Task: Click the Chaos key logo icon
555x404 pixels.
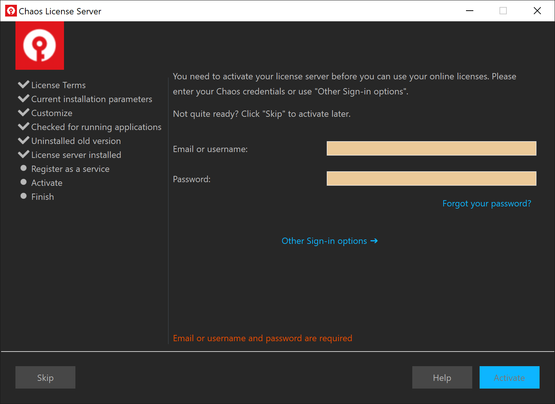Action: [39, 45]
